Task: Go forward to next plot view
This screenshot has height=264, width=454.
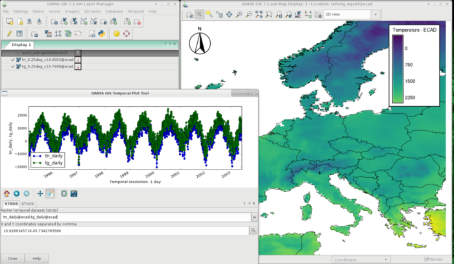Action: pyautogui.click(x=27, y=193)
